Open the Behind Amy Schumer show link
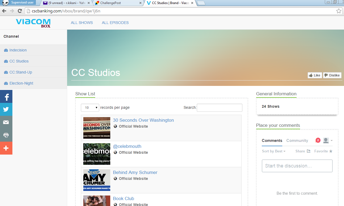 [135, 173]
